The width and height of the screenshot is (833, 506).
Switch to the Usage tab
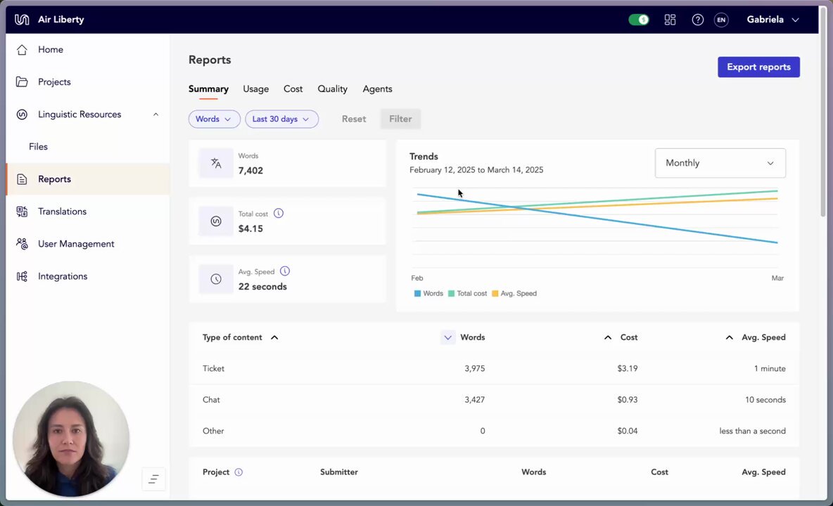click(255, 89)
